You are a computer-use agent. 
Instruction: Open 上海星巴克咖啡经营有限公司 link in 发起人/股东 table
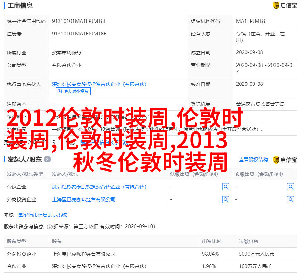(x=84, y=200)
